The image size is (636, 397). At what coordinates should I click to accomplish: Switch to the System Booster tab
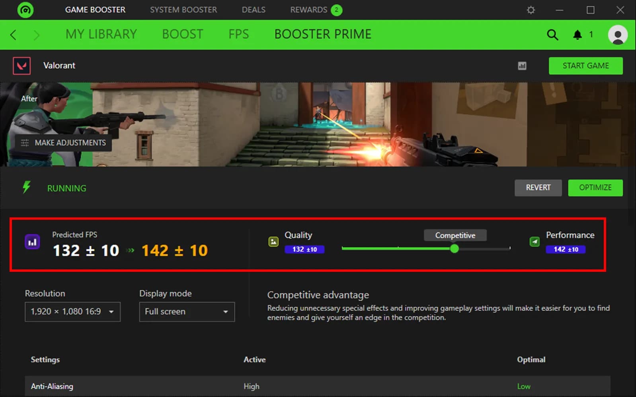(183, 10)
